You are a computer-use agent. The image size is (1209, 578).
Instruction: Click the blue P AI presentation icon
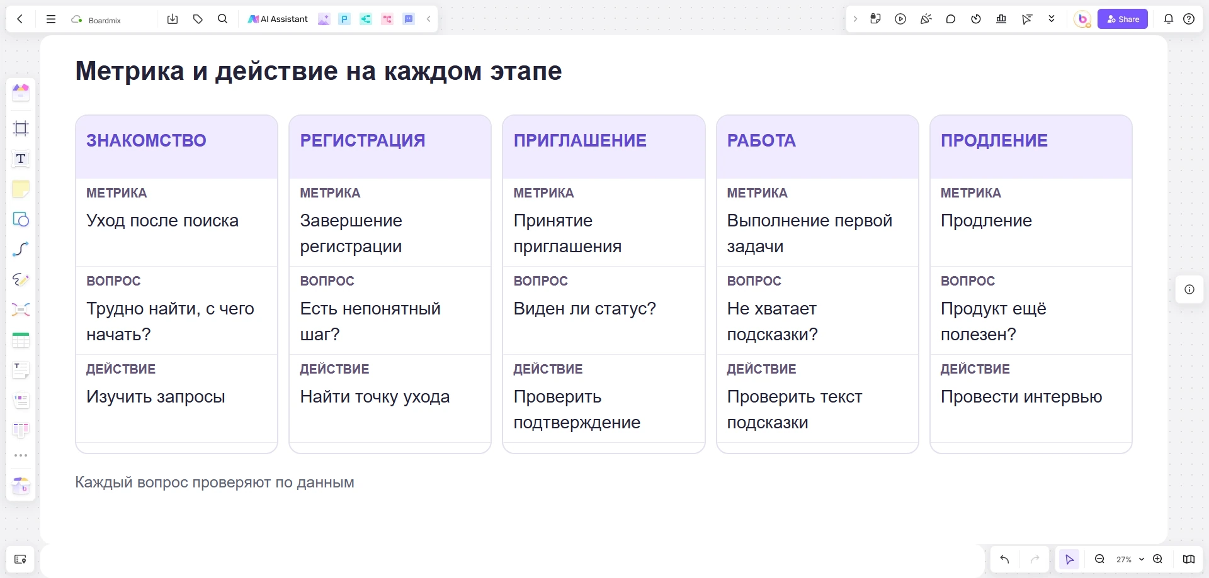coord(344,19)
